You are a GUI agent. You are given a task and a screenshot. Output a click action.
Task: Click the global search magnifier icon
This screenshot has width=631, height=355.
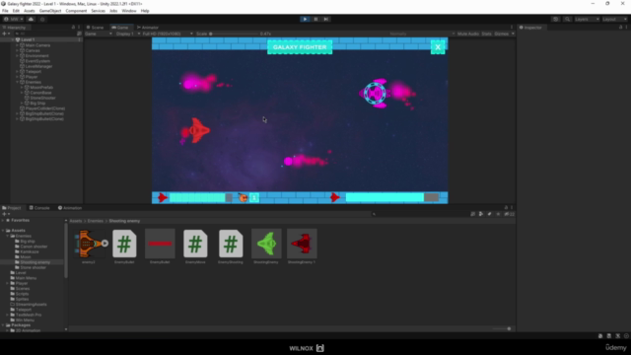pyautogui.click(x=567, y=19)
